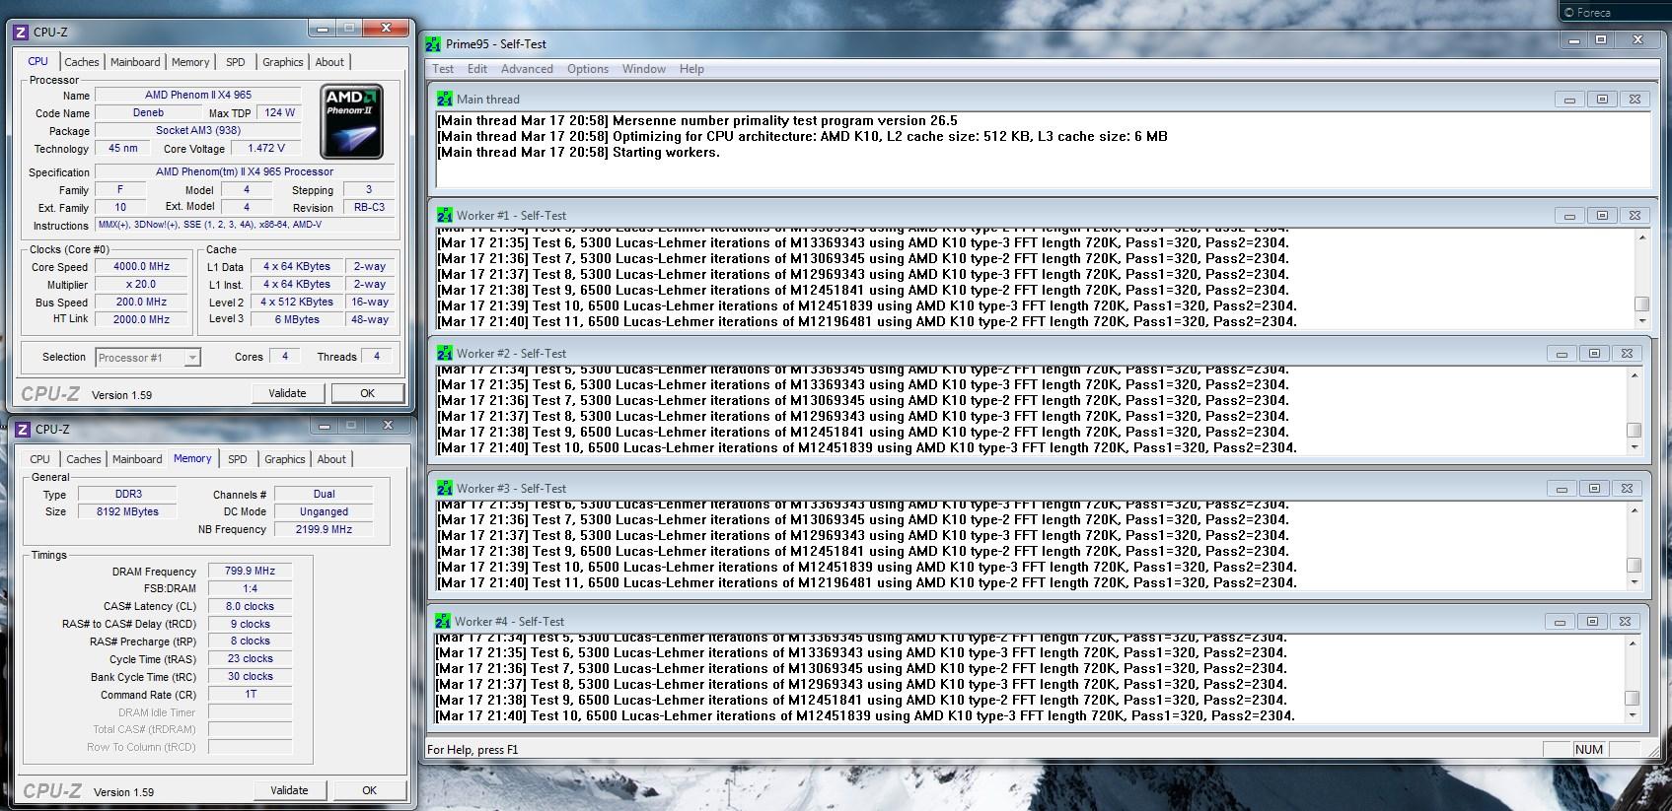Maximize the Worker #2 child window
Image resolution: width=1672 pixels, height=811 pixels.
pyautogui.click(x=1594, y=354)
